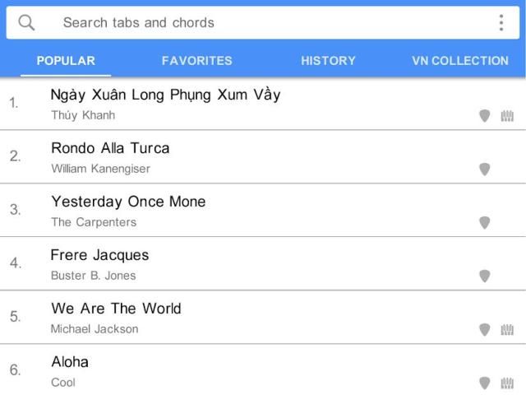Go to the Popular tab
Image resolution: width=526 pixels, height=395 pixels.
click(x=66, y=61)
